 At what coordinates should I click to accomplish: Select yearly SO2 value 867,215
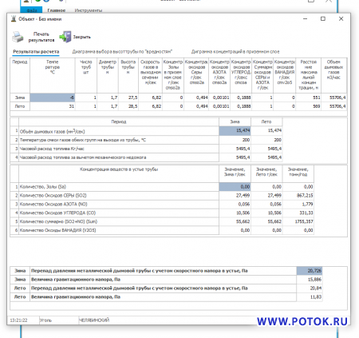coord(298,196)
